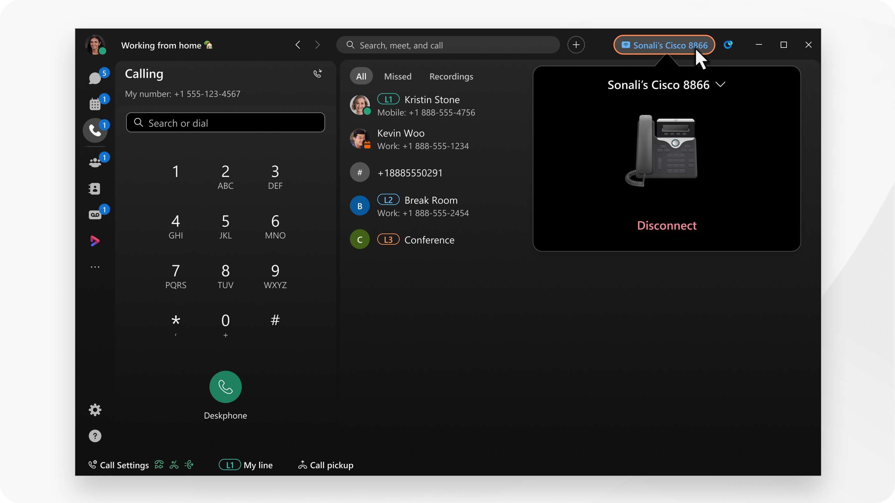895x503 pixels.
Task: Tap the pound key on keypad
Action: coord(275,320)
